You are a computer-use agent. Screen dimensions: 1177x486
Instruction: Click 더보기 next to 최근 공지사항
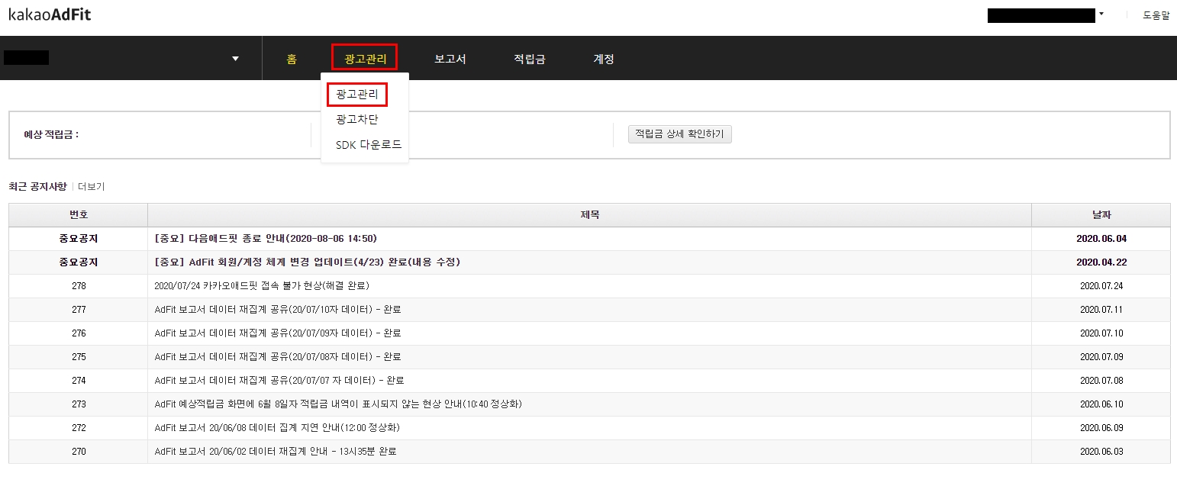(x=92, y=186)
